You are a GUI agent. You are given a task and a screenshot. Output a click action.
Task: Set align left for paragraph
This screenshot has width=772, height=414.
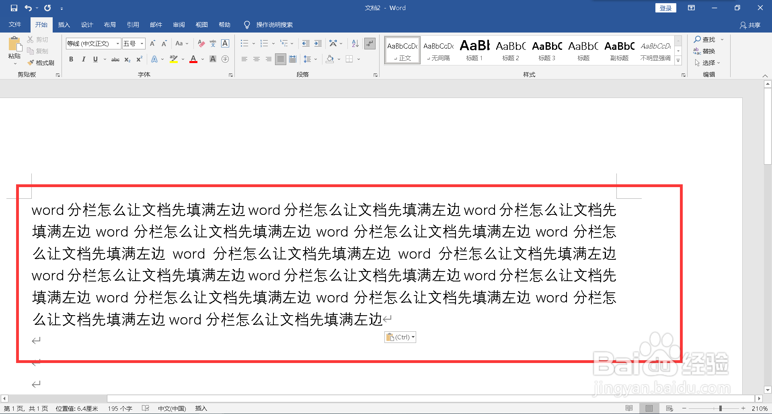[244, 59]
